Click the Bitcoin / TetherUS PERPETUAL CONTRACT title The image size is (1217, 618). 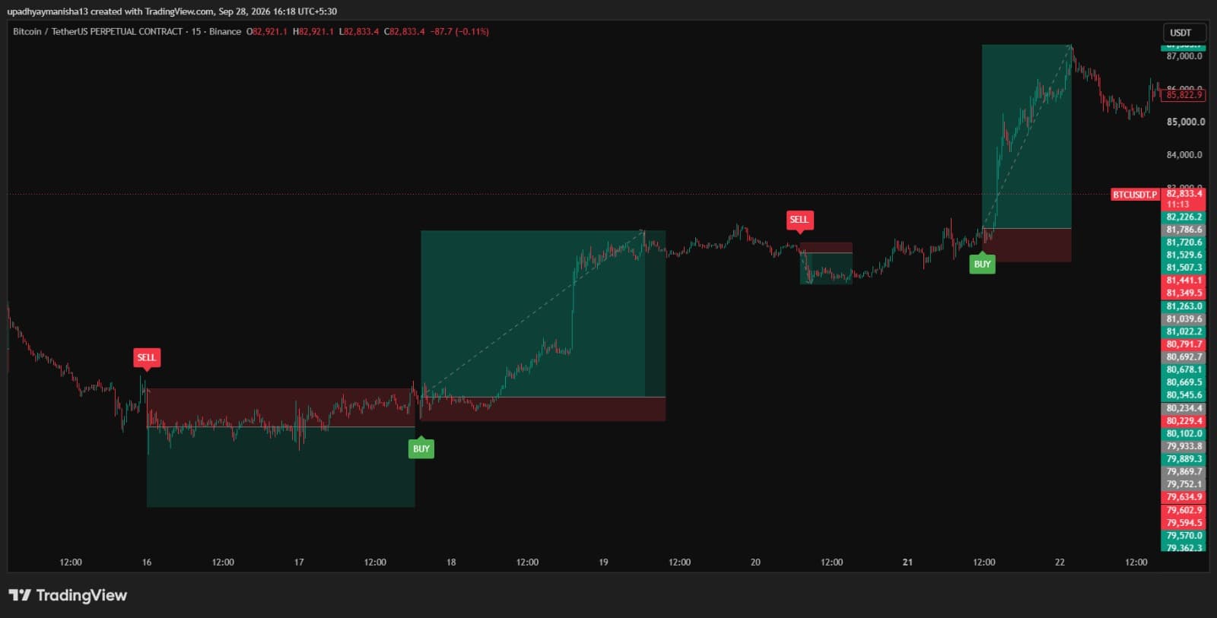coord(97,31)
